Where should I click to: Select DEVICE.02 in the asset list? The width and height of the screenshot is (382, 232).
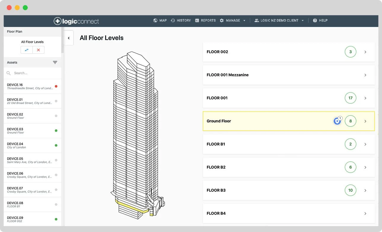33,116
